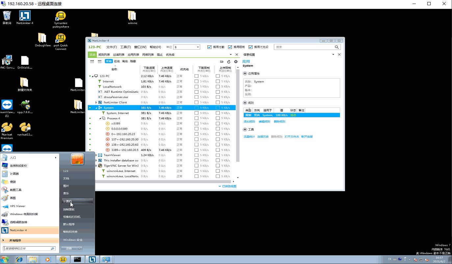452x264 pixels.
Task: Click the 搜索 input field in NetLimiter
Action: [x=304, y=47]
